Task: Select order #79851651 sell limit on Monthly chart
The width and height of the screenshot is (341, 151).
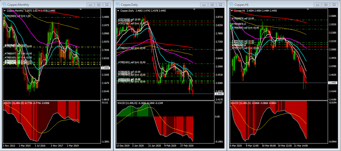Action: 18,57
